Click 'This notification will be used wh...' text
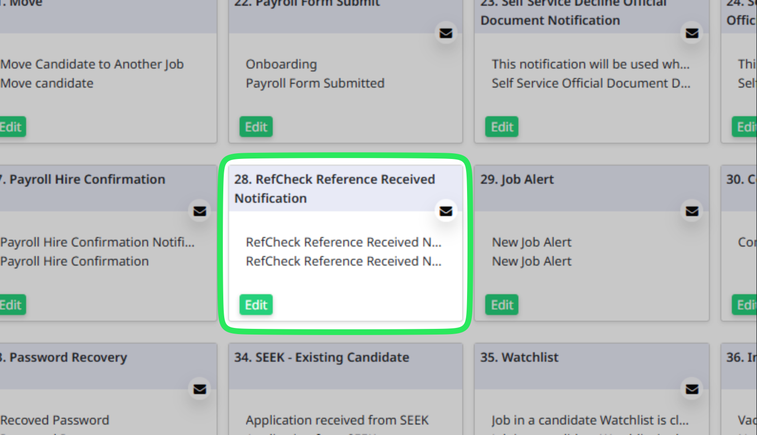Image resolution: width=757 pixels, height=435 pixels. [591, 64]
